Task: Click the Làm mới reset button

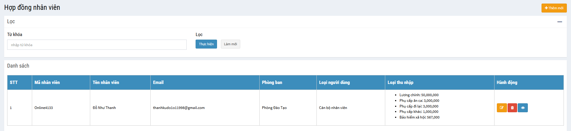Action: (230, 44)
